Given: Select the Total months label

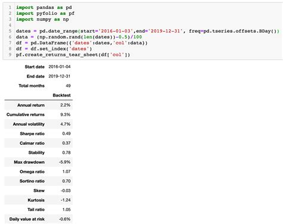Looking at the screenshot, I should pyautogui.click(x=32, y=86).
